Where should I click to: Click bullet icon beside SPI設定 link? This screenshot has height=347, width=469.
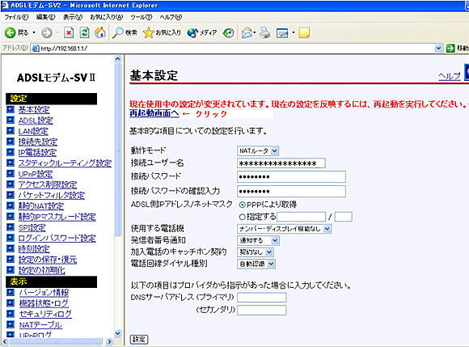coord(11,227)
